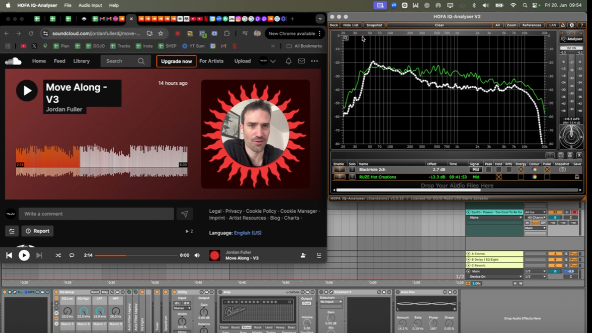The image size is (592, 333).
Task: Open IQ-Analyser settings gear
Action: [572, 25]
